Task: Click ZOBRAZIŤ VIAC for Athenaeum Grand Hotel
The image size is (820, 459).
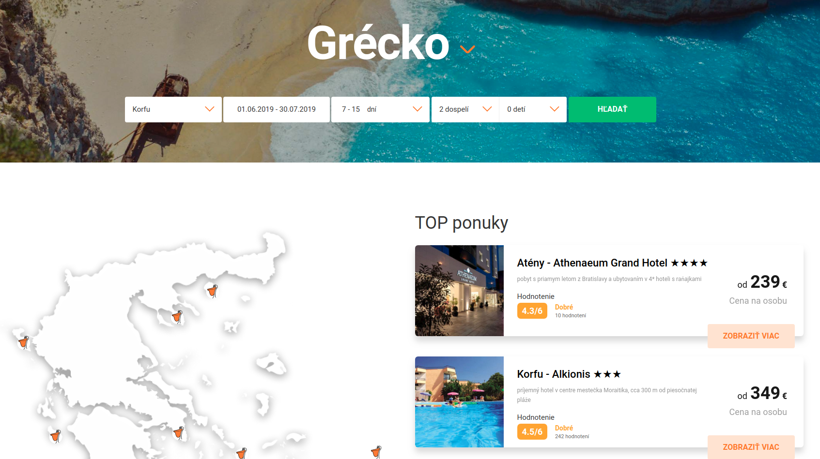Action: [x=751, y=336]
